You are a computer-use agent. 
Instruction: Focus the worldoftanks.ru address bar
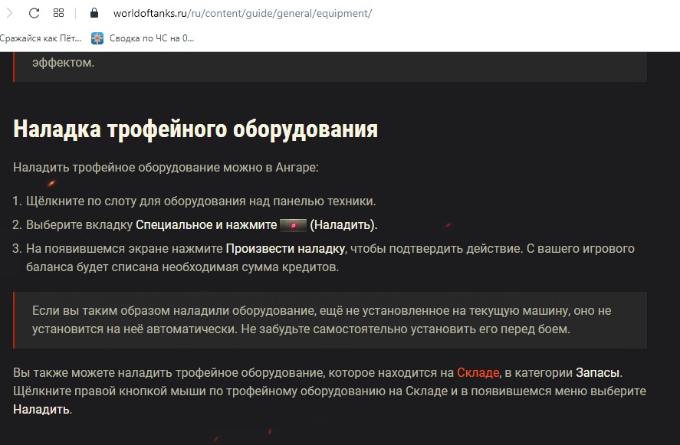(x=242, y=14)
